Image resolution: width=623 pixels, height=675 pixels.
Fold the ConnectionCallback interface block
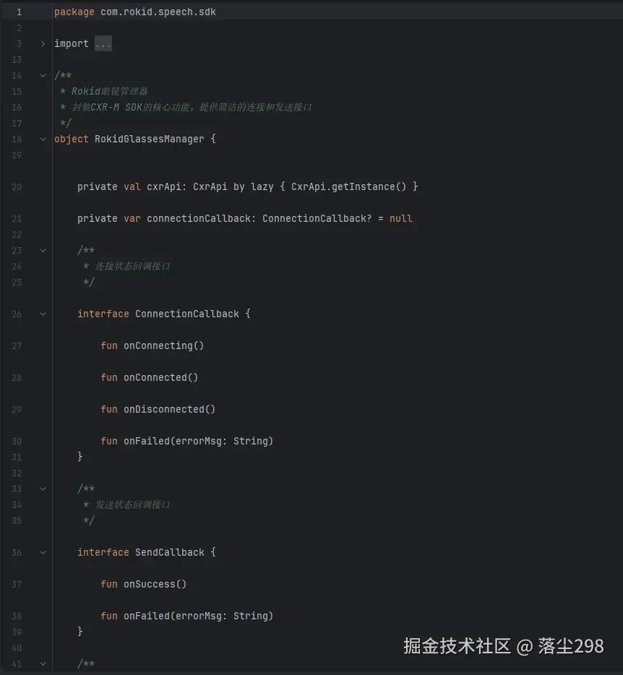tap(43, 314)
